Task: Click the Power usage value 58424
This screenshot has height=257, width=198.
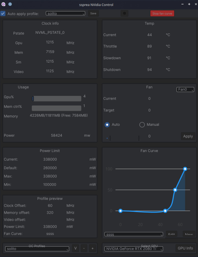Action: click(x=56, y=135)
